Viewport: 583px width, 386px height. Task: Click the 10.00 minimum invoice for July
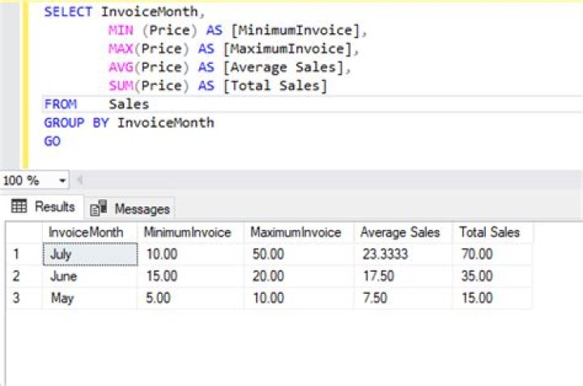[162, 254]
